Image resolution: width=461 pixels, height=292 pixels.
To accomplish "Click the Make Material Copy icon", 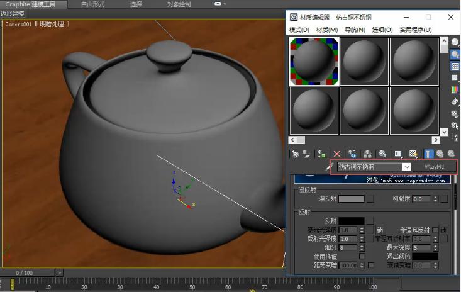I will [x=352, y=154].
